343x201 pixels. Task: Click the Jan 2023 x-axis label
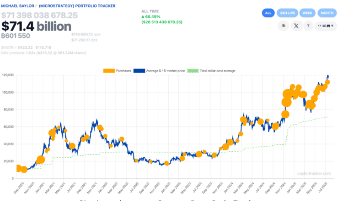(166, 188)
